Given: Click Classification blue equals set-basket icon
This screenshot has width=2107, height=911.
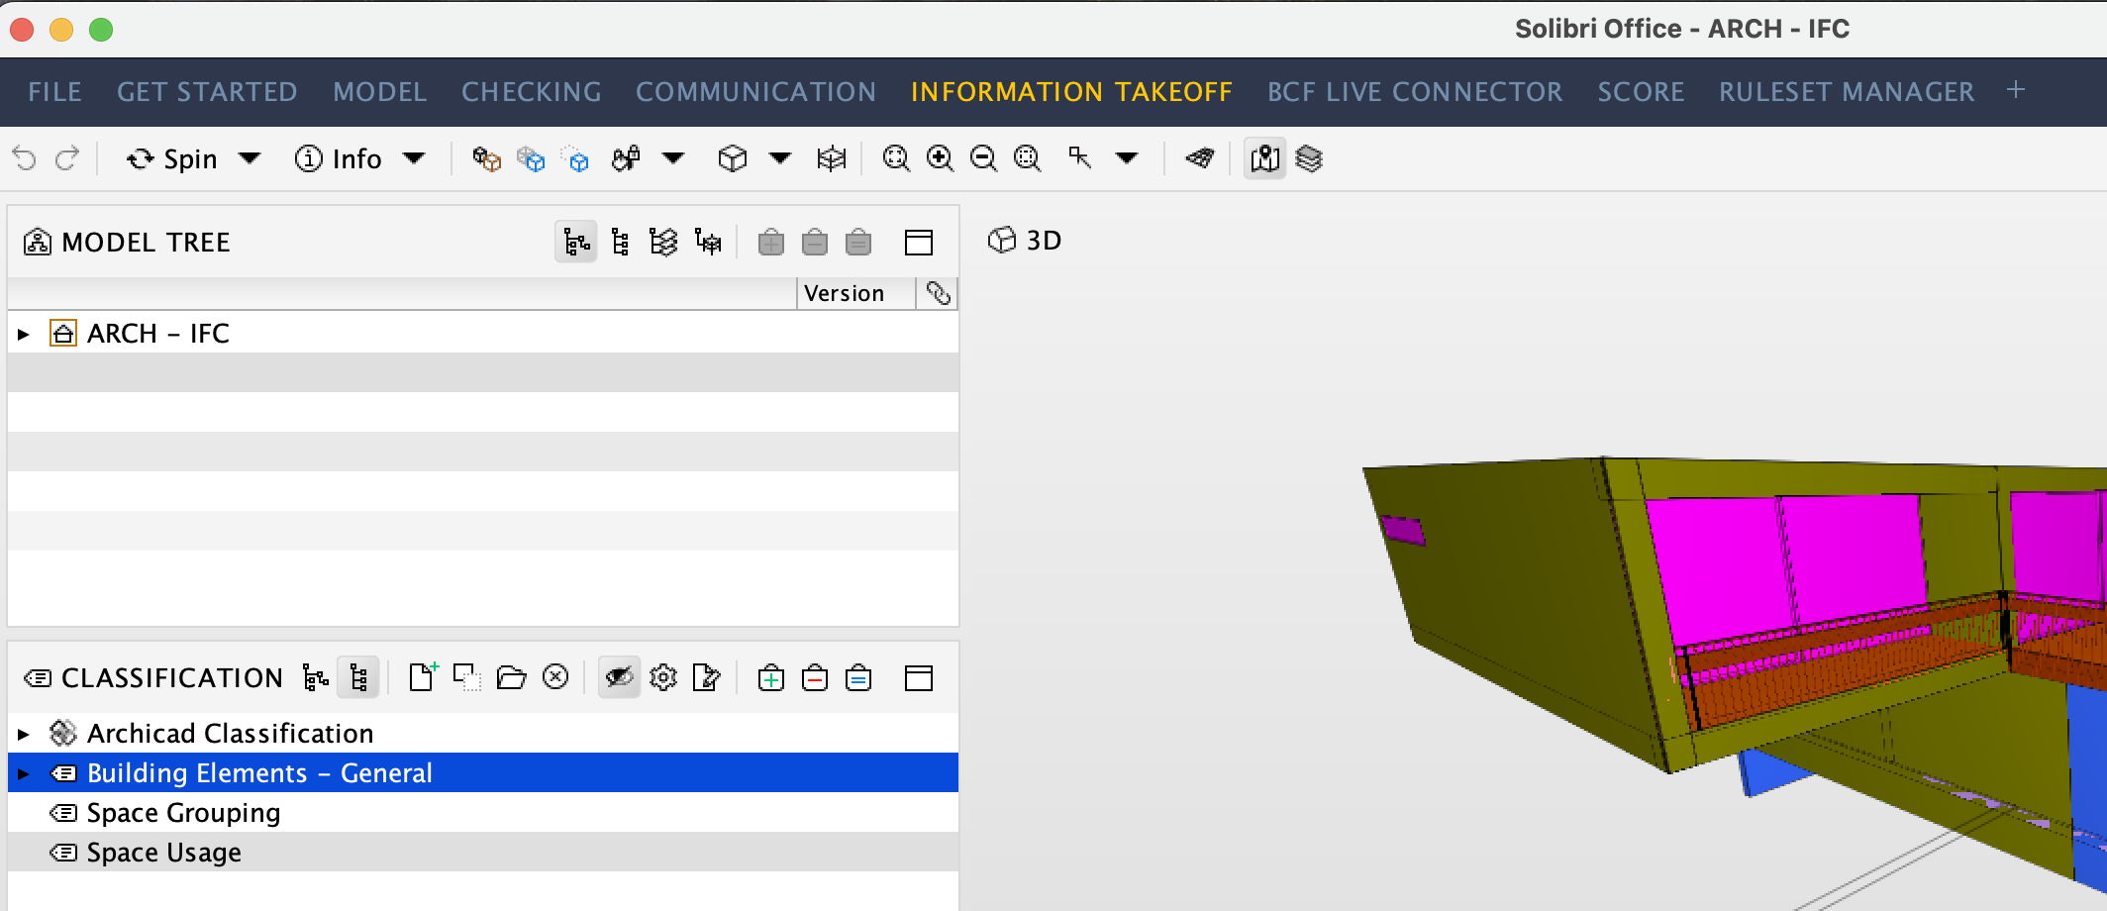Looking at the screenshot, I should (x=858, y=678).
